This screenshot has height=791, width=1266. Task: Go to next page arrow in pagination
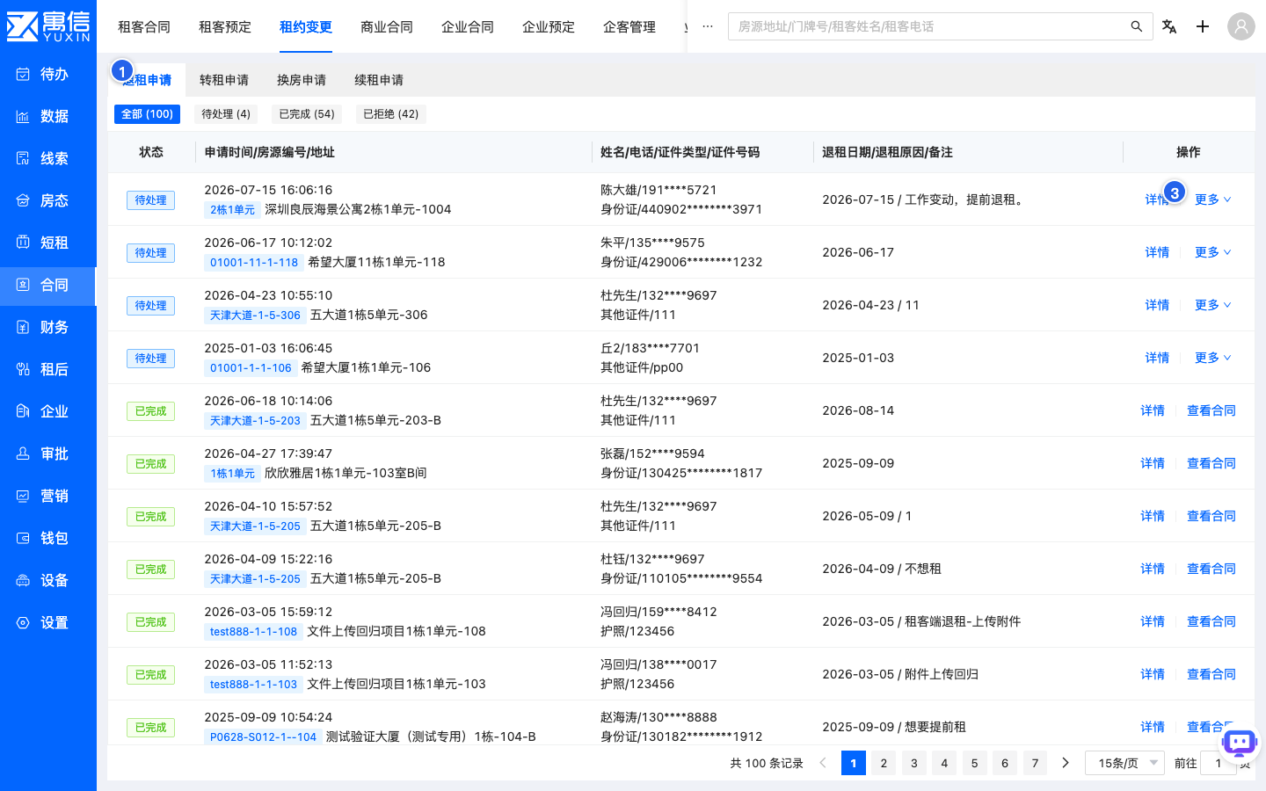click(1066, 763)
